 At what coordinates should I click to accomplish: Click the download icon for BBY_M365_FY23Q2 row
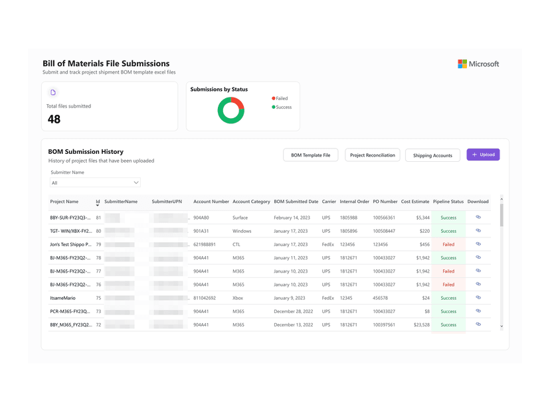(477, 324)
